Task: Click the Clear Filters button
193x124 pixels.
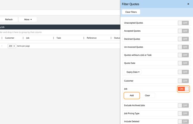Action: pos(131,12)
